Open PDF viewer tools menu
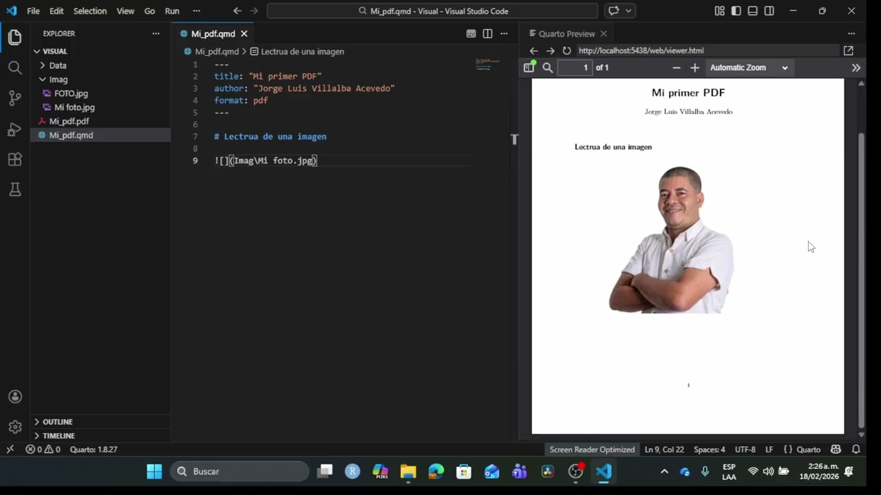Viewport: 881px width, 495px height. pos(856,67)
